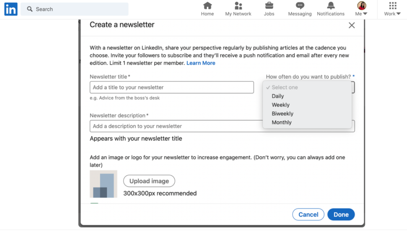
Task: Cancel the newsletter creation
Action: click(308, 214)
